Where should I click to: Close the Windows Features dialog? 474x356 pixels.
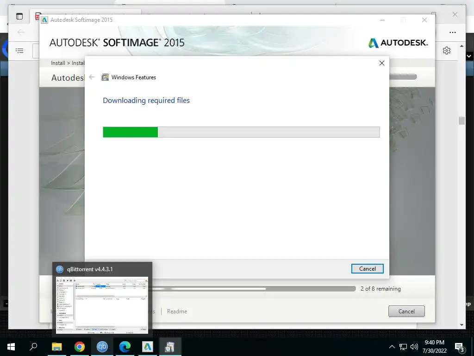point(382,63)
